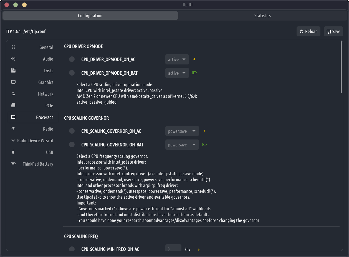This screenshot has width=349, height=257.
Task: Enable the CPU_SCALING_GOVERNOR_ON_BAT toggle
Action: [72, 144]
